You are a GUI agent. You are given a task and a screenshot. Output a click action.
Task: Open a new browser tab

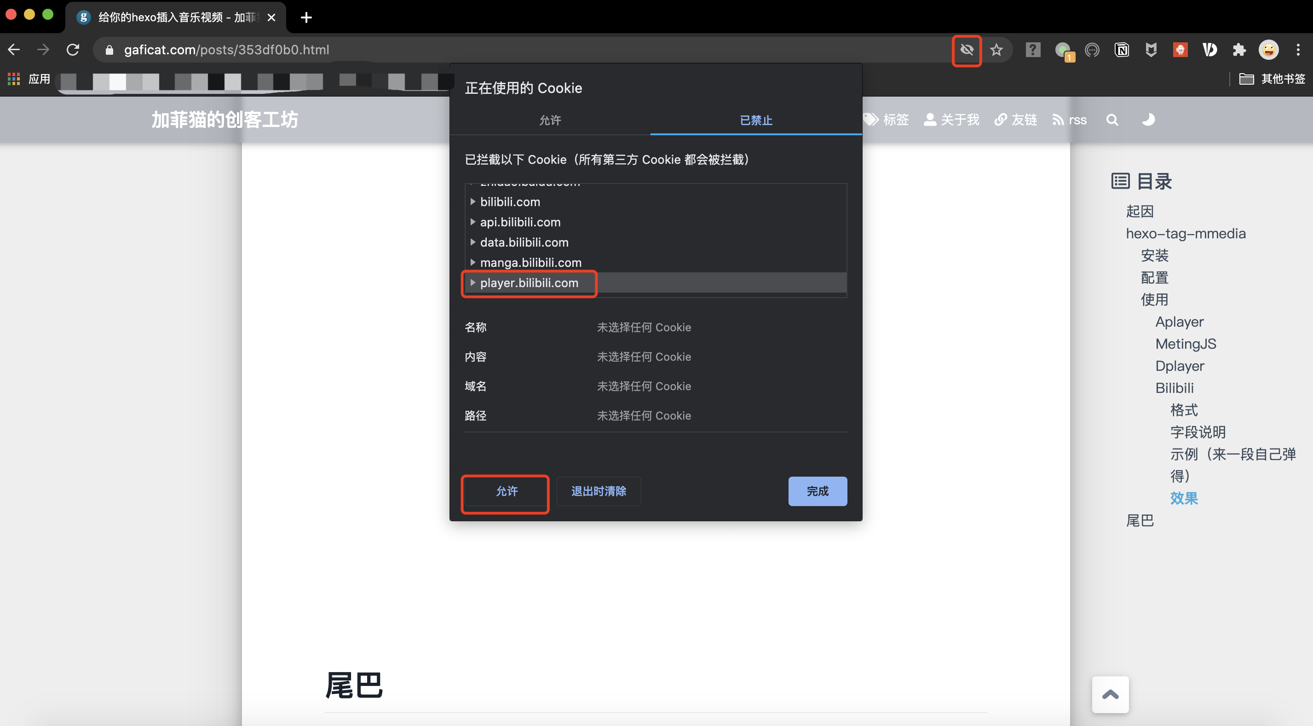306,17
